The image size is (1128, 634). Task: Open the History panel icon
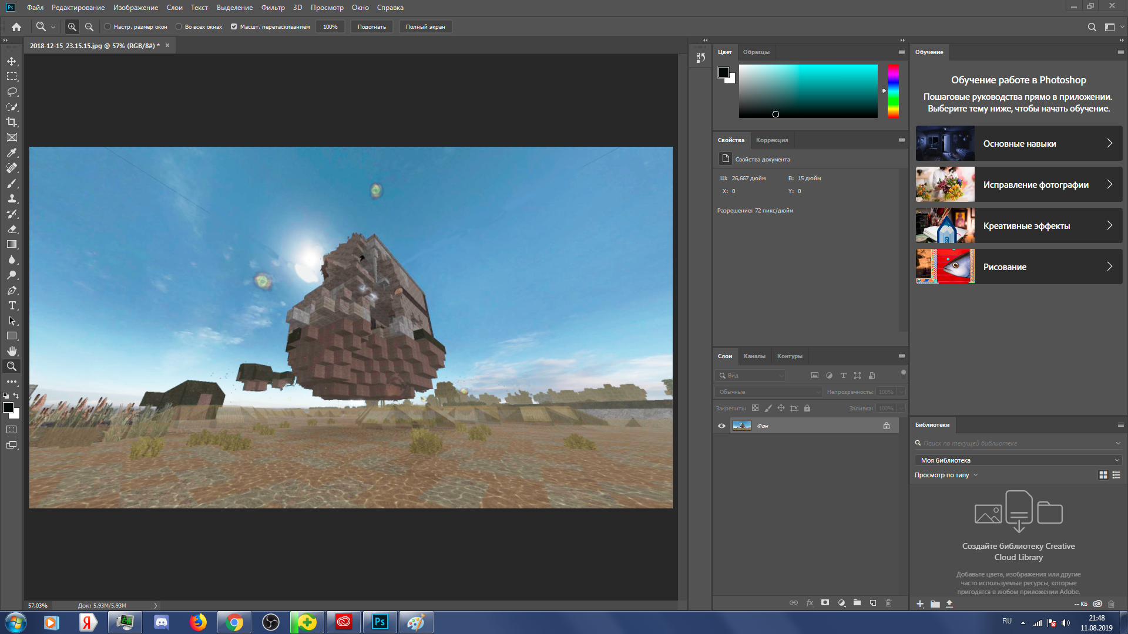700,58
